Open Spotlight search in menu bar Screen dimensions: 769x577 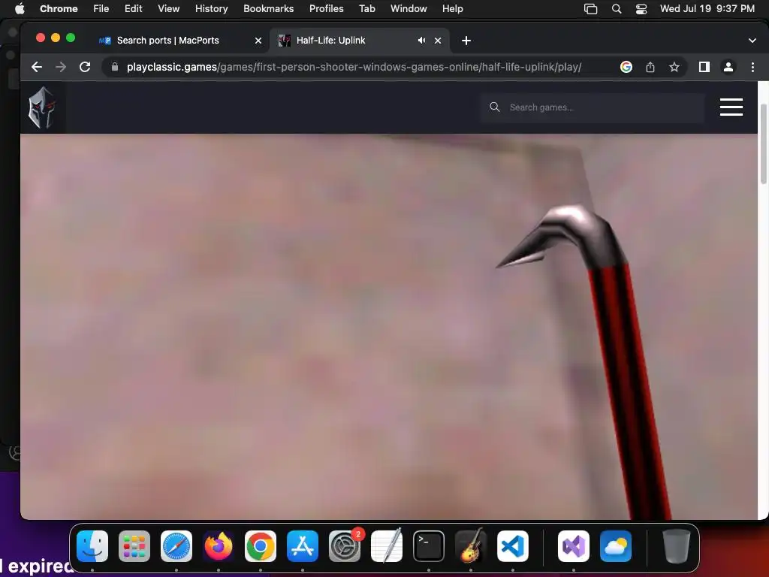[x=617, y=9]
